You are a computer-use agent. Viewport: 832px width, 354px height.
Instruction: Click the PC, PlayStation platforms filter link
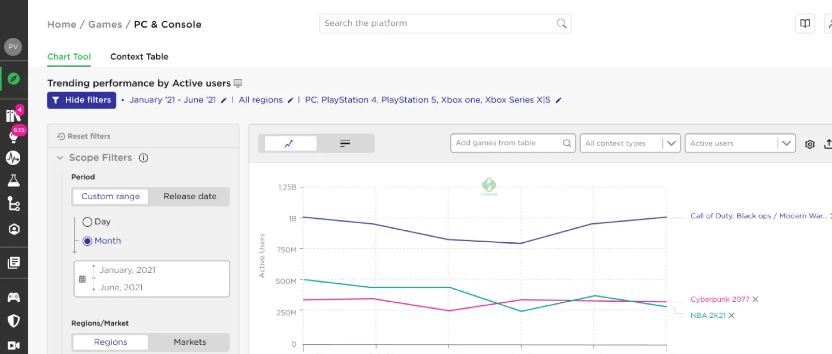428,100
